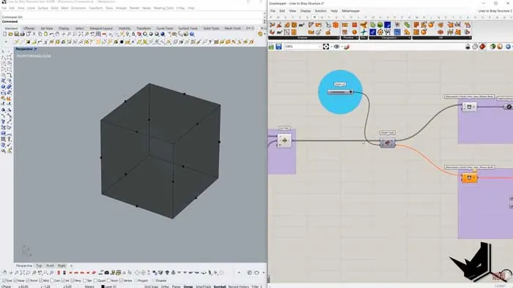Image resolution: width=513 pixels, height=288 pixels.
Task: Click Grasshopper's blue Save floppy icon
Action: coord(278,47)
